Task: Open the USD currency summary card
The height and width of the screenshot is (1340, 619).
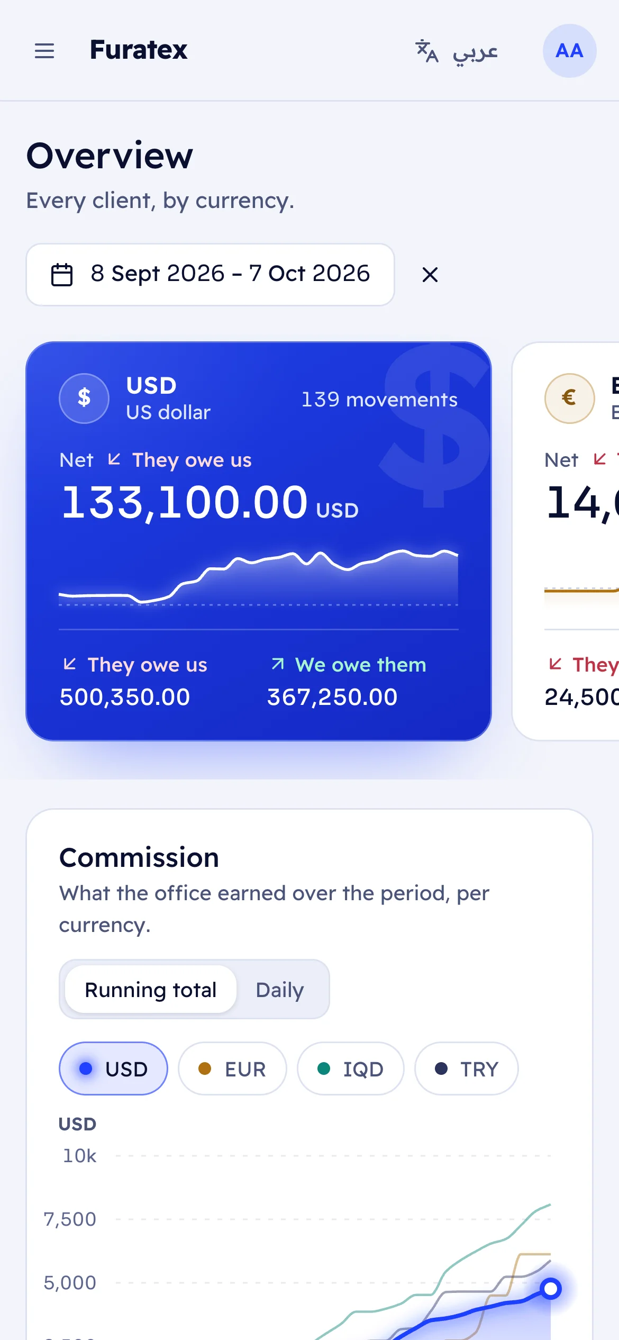Action: click(x=259, y=541)
